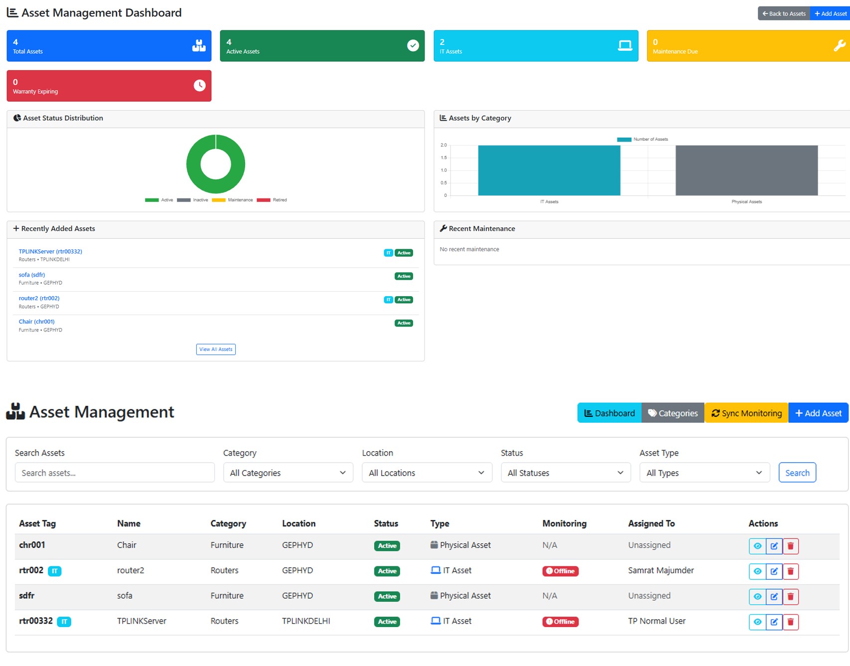The width and height of the screenshot is (850, 666).
Task: Click the clock icon on Warranty Expiring card
Action: point(200,85)
